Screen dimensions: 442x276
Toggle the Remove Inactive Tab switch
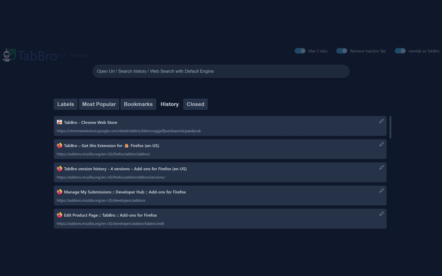[x=342, y=51]
